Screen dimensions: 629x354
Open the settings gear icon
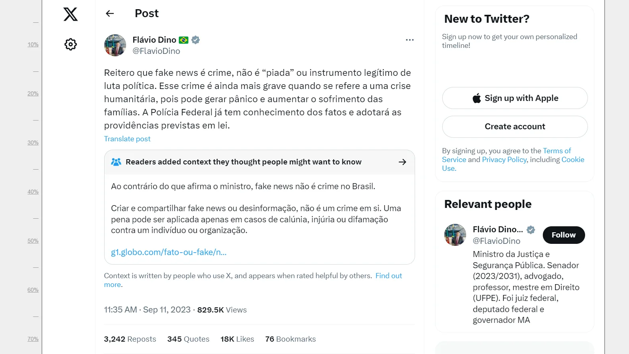[71, 44]
